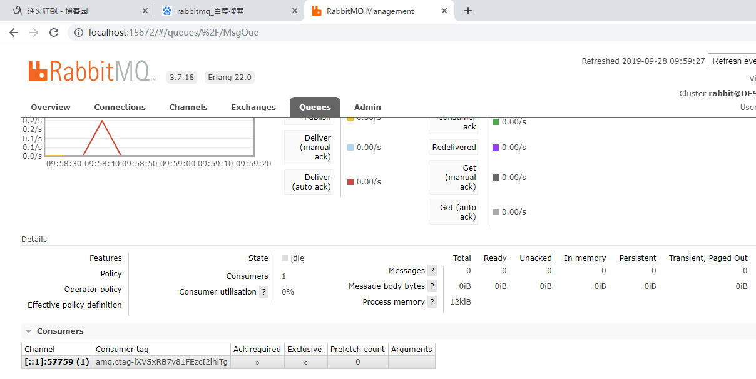The height and width of the screenshot is (379, 756).
Task: Open the Admin tab
Action: click(x=367, y=107)
